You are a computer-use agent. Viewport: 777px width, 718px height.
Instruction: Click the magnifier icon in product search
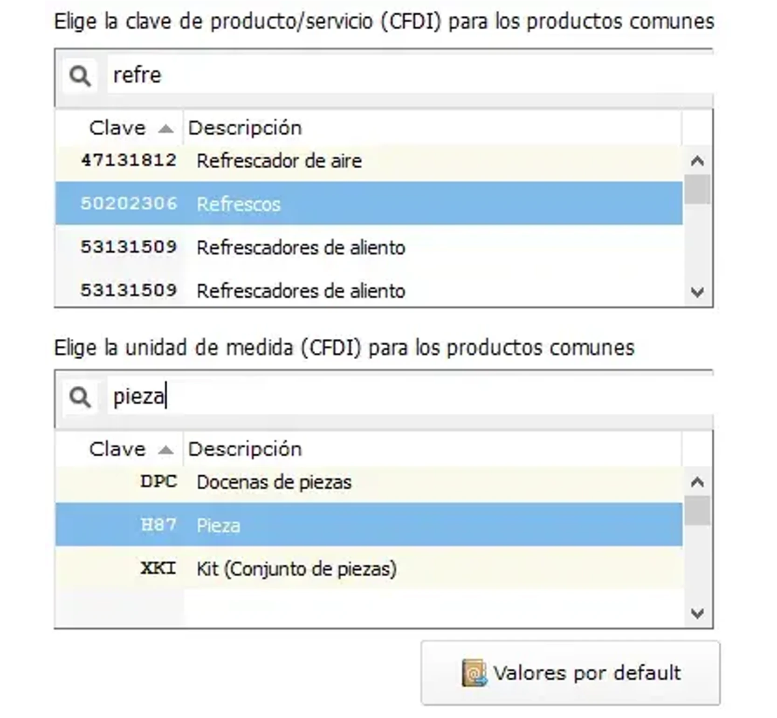80,75
